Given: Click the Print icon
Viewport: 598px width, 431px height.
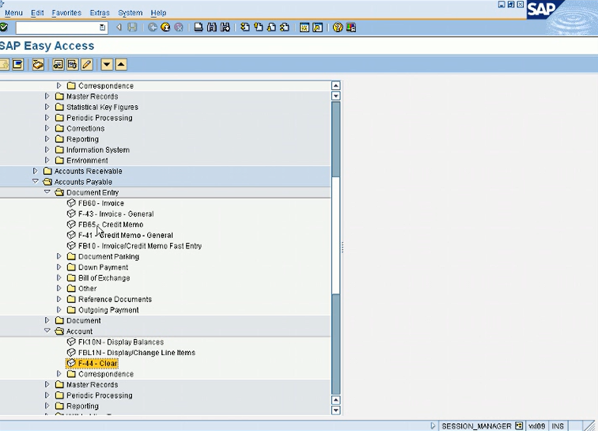Looking at the screenshot, I should 199,28.
